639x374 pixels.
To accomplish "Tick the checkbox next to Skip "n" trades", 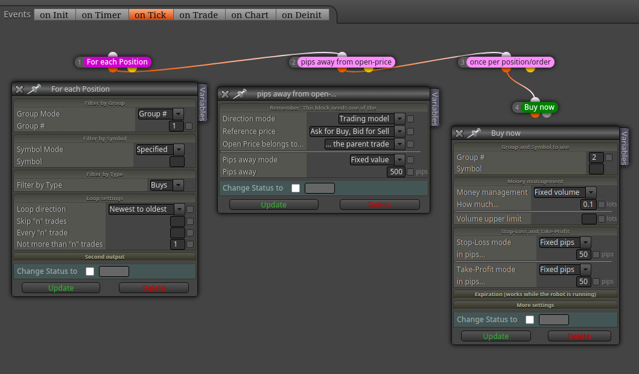I will pyautogui.click(x=190, y=221).
